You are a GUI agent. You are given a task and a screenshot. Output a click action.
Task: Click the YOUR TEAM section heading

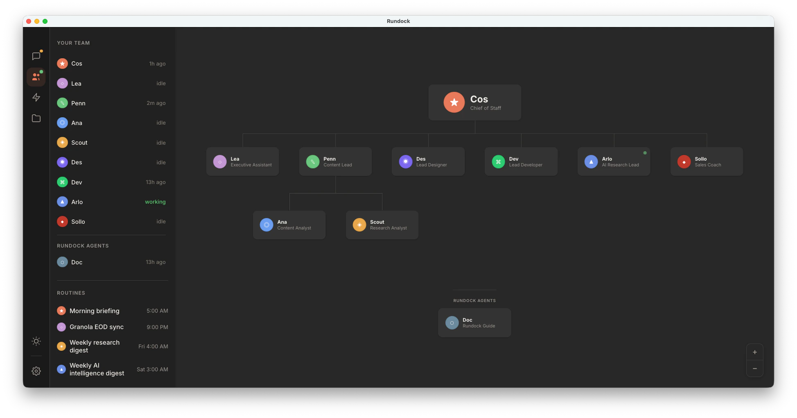point(73,43)
